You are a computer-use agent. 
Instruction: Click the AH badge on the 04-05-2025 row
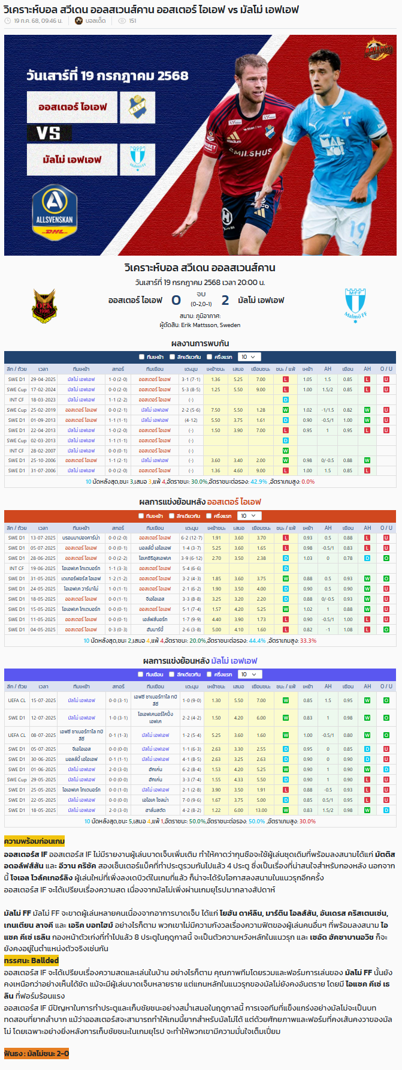367,630
